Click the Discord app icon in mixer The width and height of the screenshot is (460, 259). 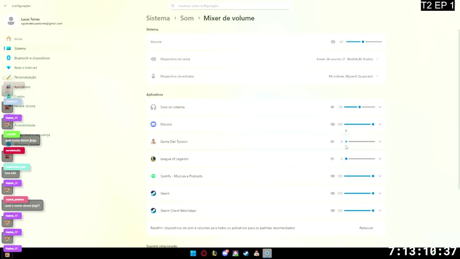point(153,124)
